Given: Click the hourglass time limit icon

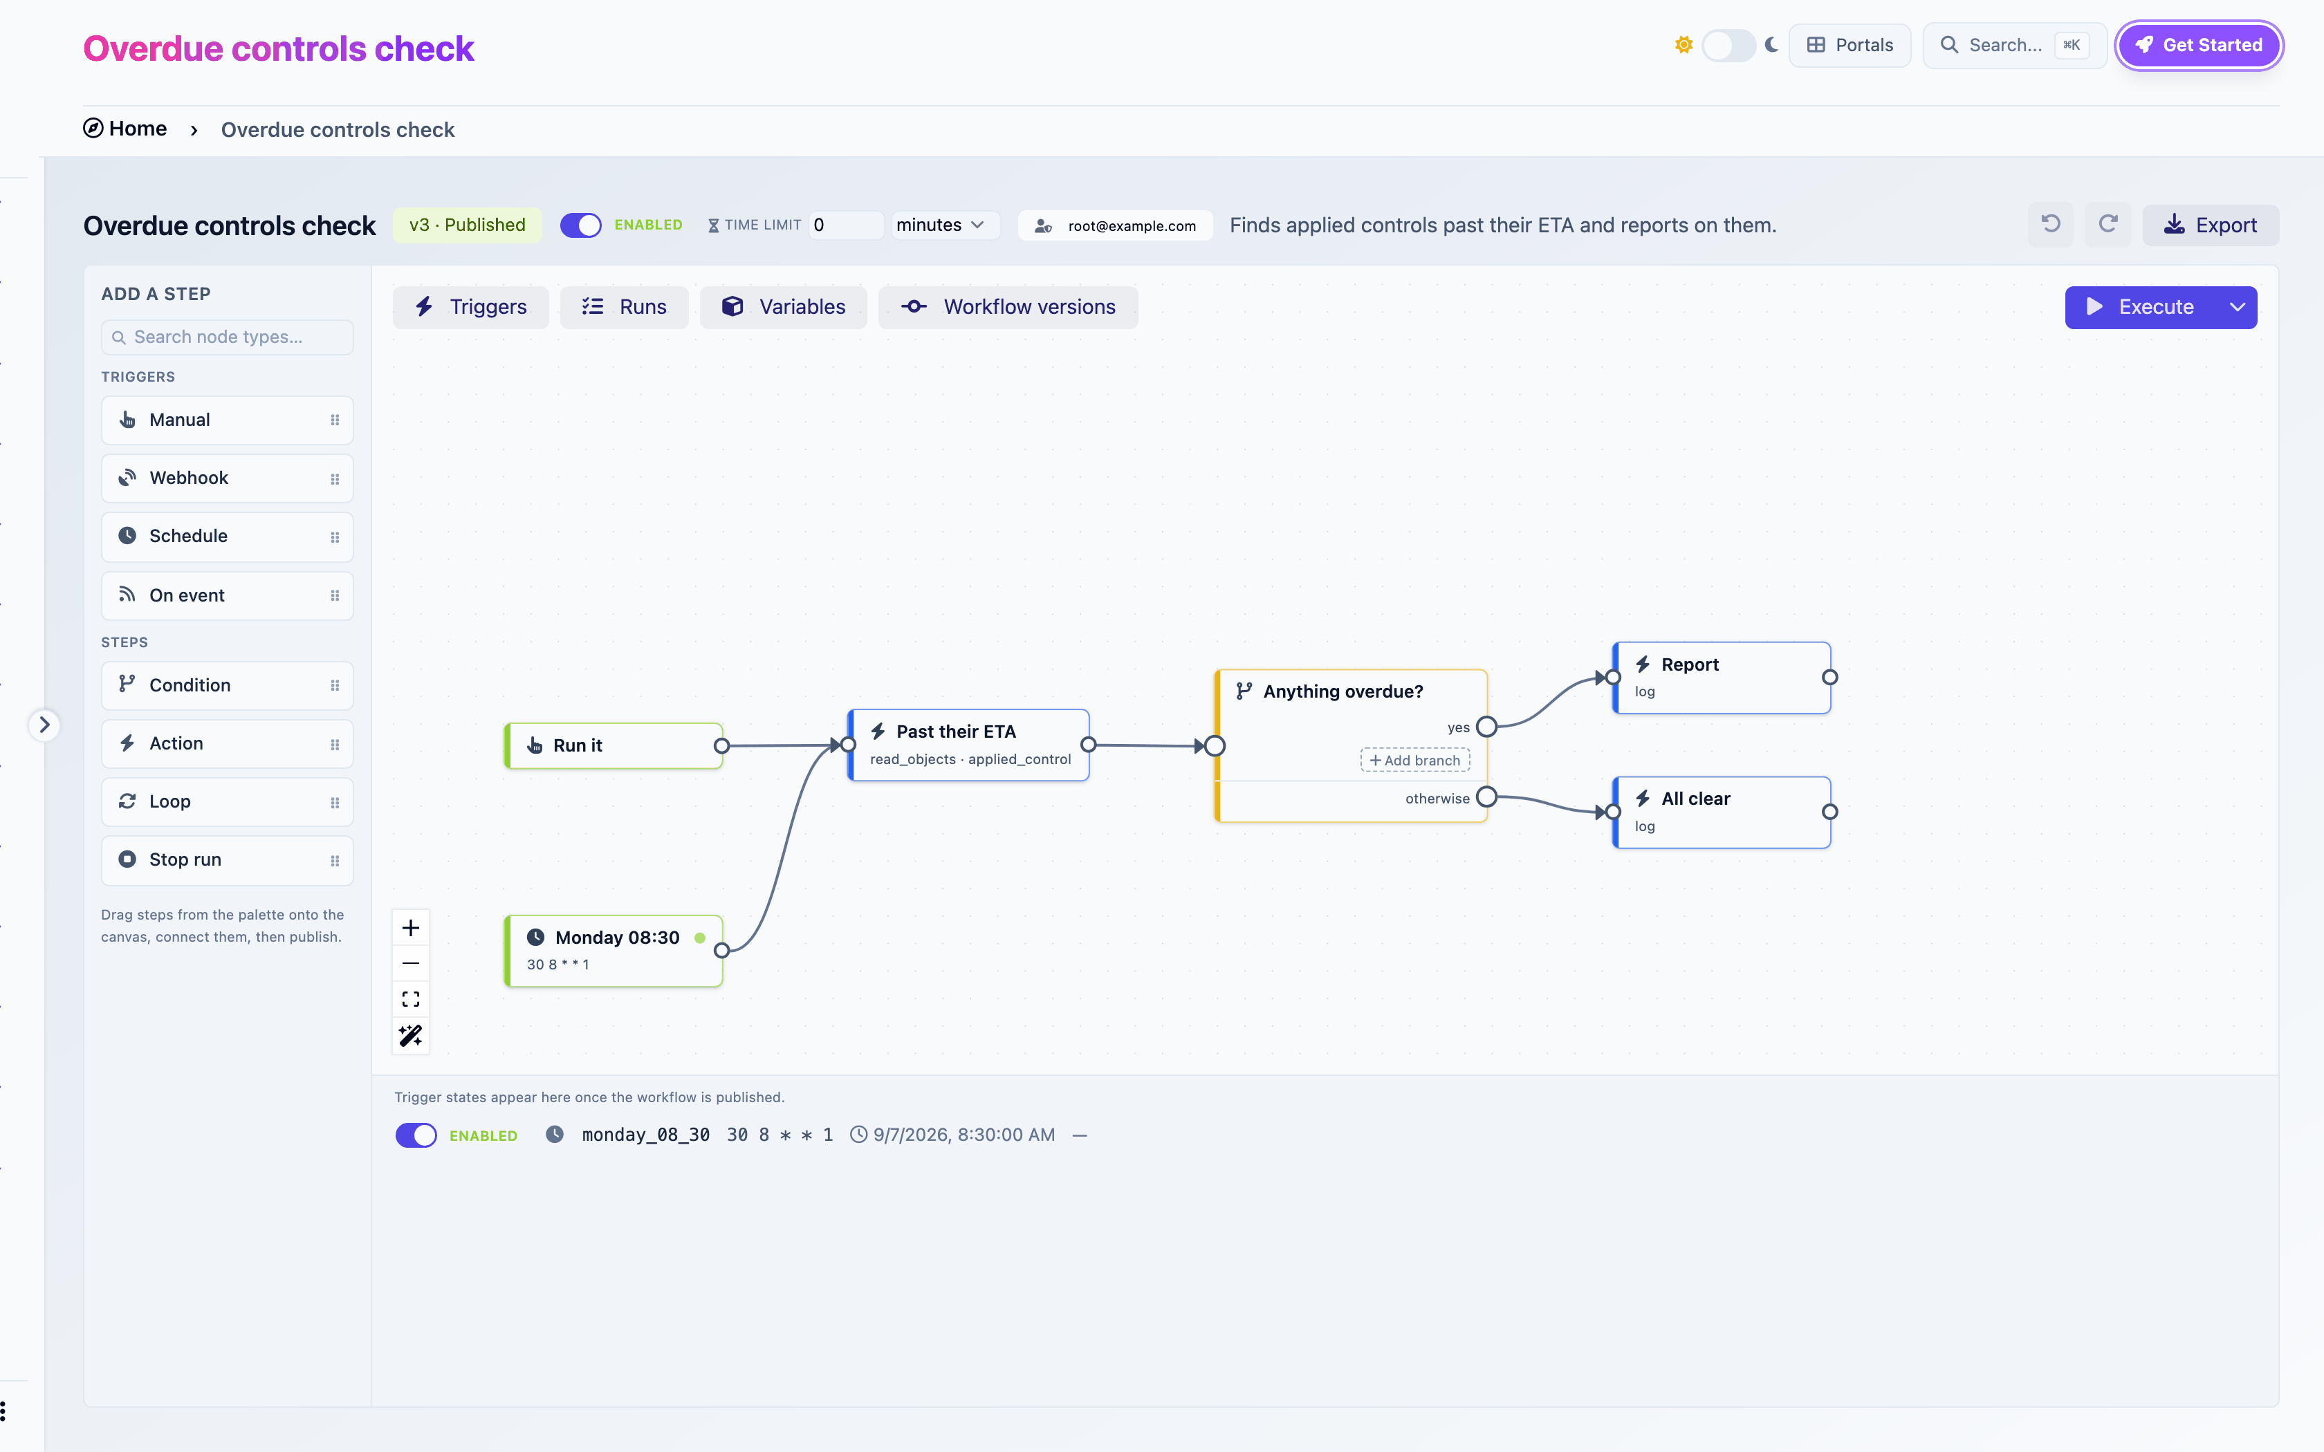Looking at the screenshot, I should click(714, 225).
